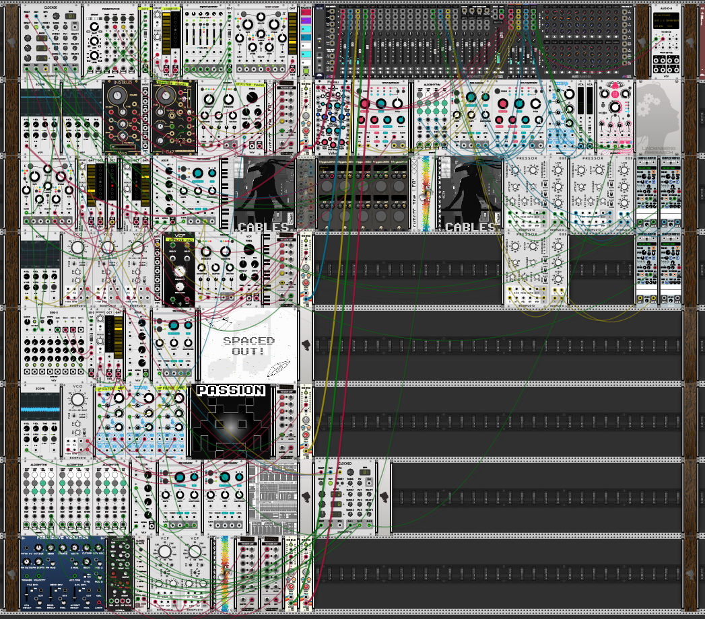Click the blue RUN input jack on Clocked
Image resolution: width=705 pixels, height=619 pixels.
point(36,16)
